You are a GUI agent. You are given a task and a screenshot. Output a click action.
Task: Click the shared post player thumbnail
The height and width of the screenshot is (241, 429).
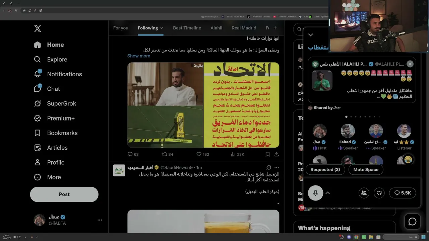(x=322, y=80)
